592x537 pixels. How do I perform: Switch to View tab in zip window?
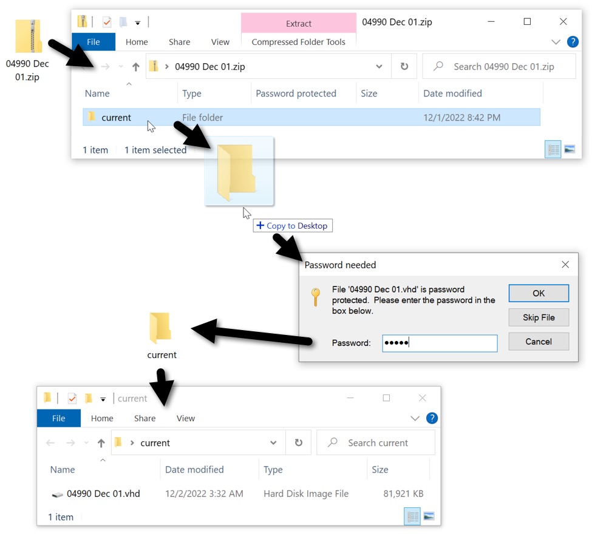coord(220,42)
